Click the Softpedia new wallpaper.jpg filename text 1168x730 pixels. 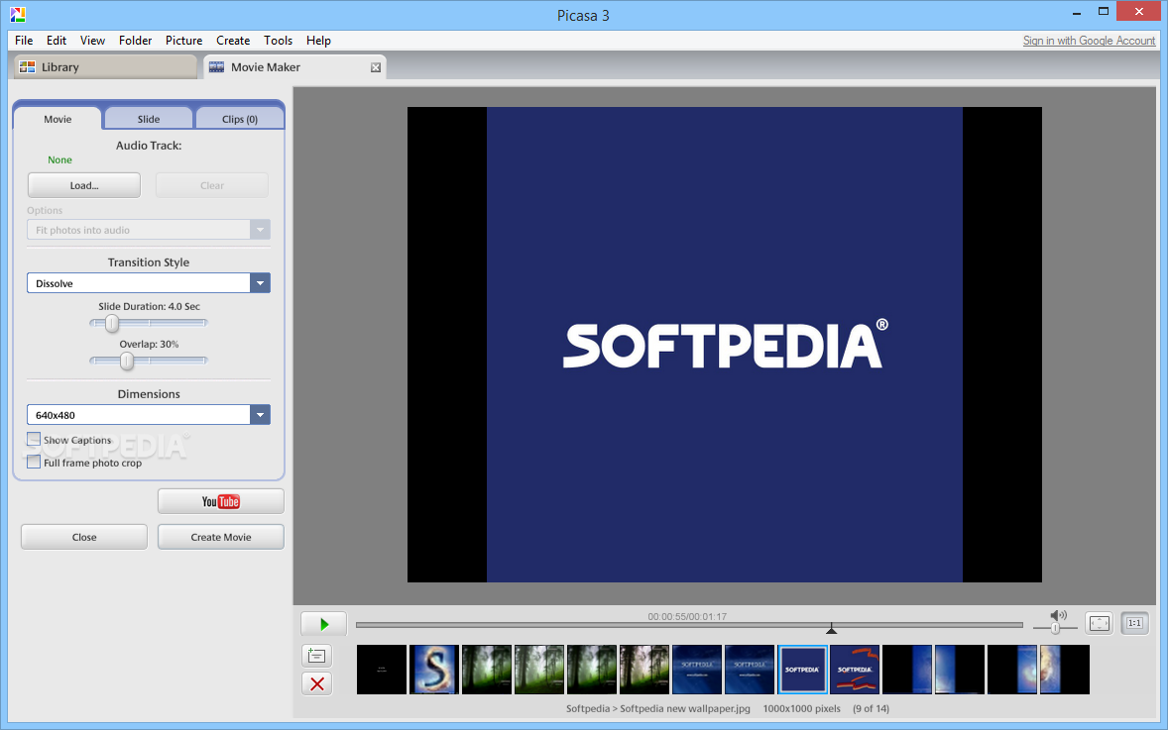click(x=684, y=708)
